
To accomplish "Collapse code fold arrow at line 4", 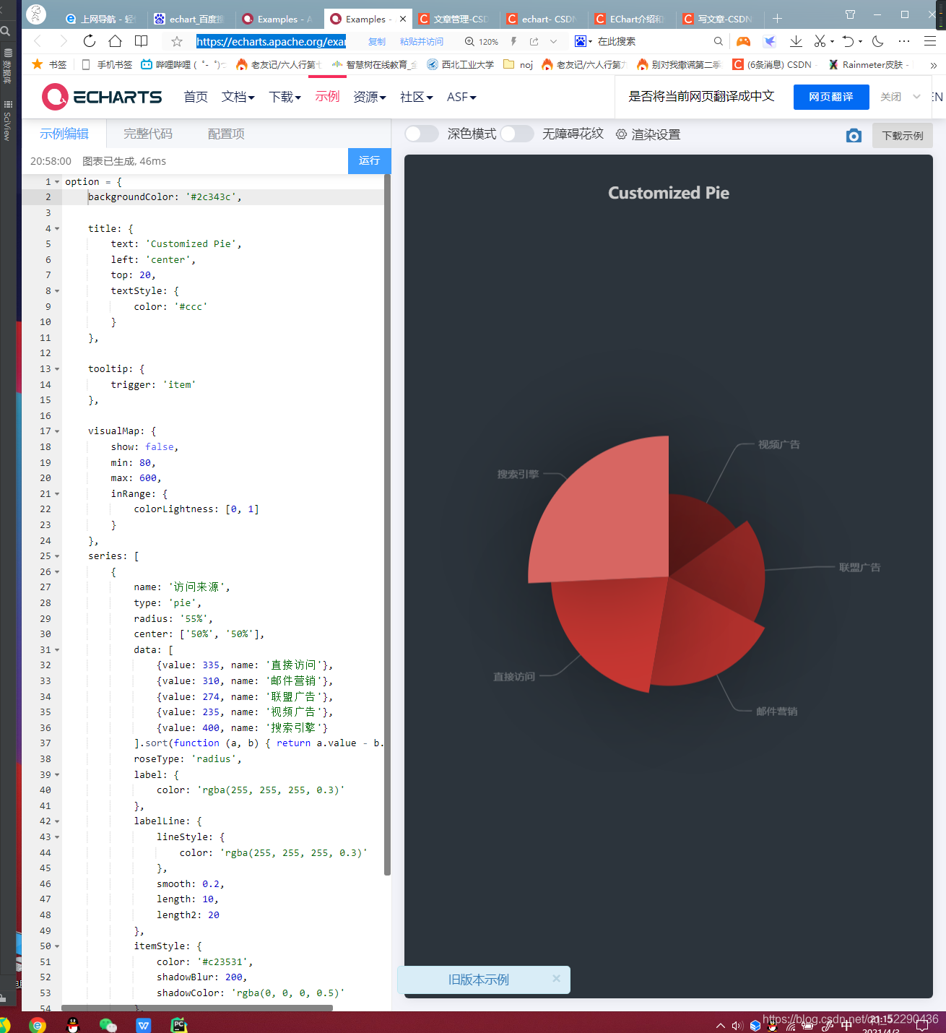I will point(57,229).
